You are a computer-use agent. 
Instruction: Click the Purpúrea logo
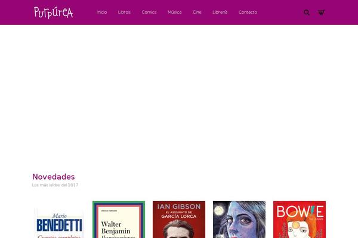54,12
